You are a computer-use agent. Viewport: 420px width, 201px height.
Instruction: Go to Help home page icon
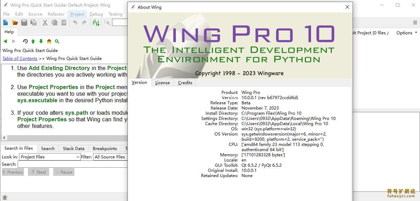[x=49, y=41]
